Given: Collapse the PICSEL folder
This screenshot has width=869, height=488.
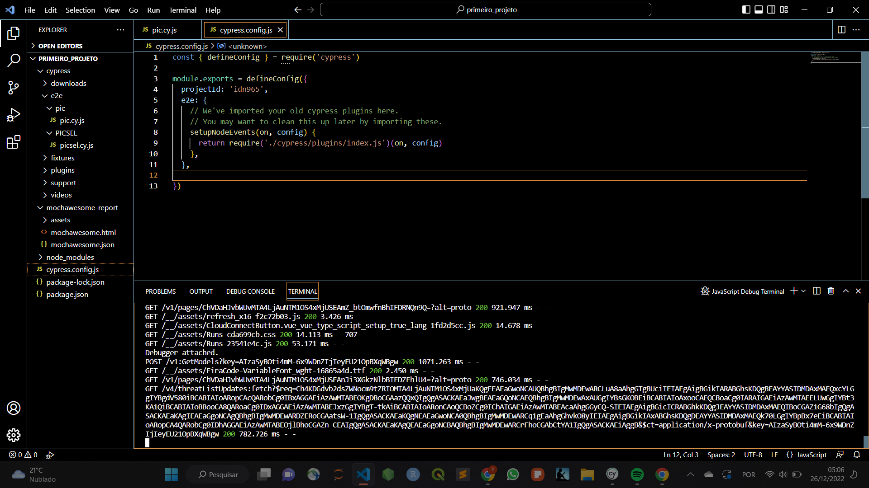Looking at the screenshot, I should point(66,133).
